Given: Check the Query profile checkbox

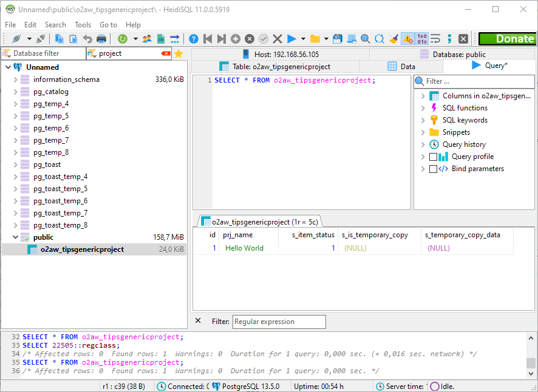Looking at the screenshot, I should click(434, 157).
